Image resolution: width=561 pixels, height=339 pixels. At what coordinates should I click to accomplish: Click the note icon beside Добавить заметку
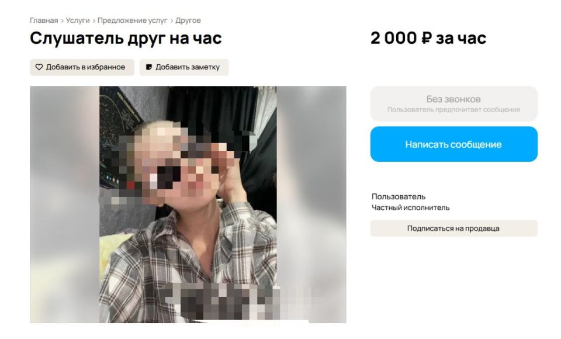(x=149, y=67)
